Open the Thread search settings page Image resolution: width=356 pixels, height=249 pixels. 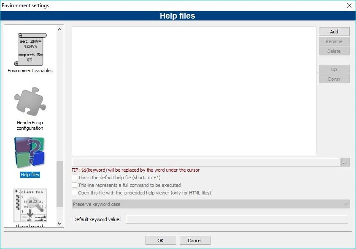(x=30, y=207)
